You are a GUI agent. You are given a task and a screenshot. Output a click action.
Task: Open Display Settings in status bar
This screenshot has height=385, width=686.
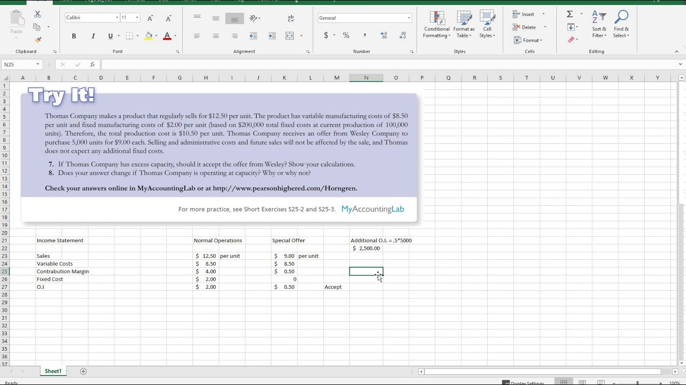(523, 383)
